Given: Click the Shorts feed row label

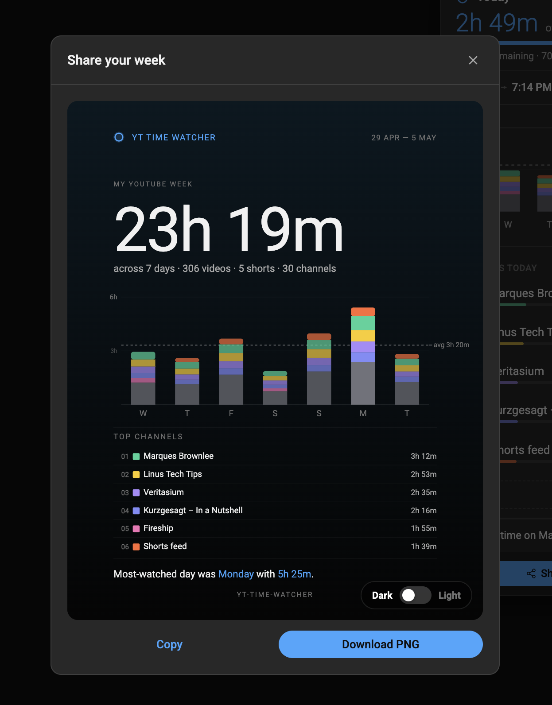Looking at the screenshot, I should click(165, 546).
